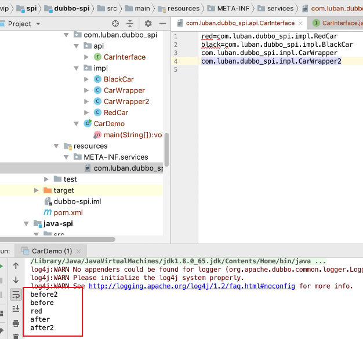
Task: Select CarInterface in the project tree
Action: click(125, 57)
